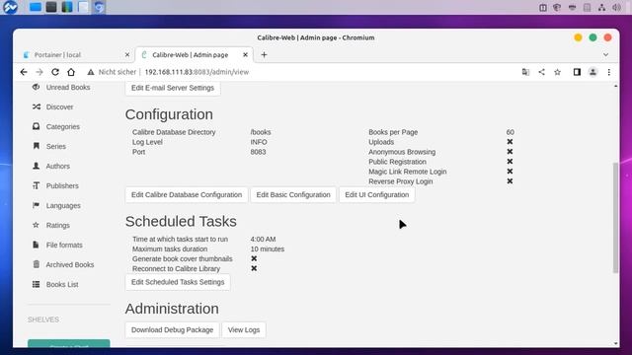The height and width of the screenshot is (355, 632).
Task: Open File formats link in sidebar
Action: coord(64,246)
